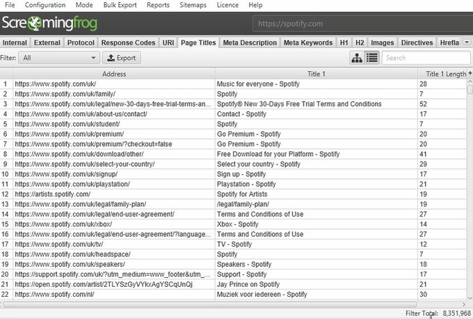
Task: Open the Bulk Export menu
Action: coord(120,5)
